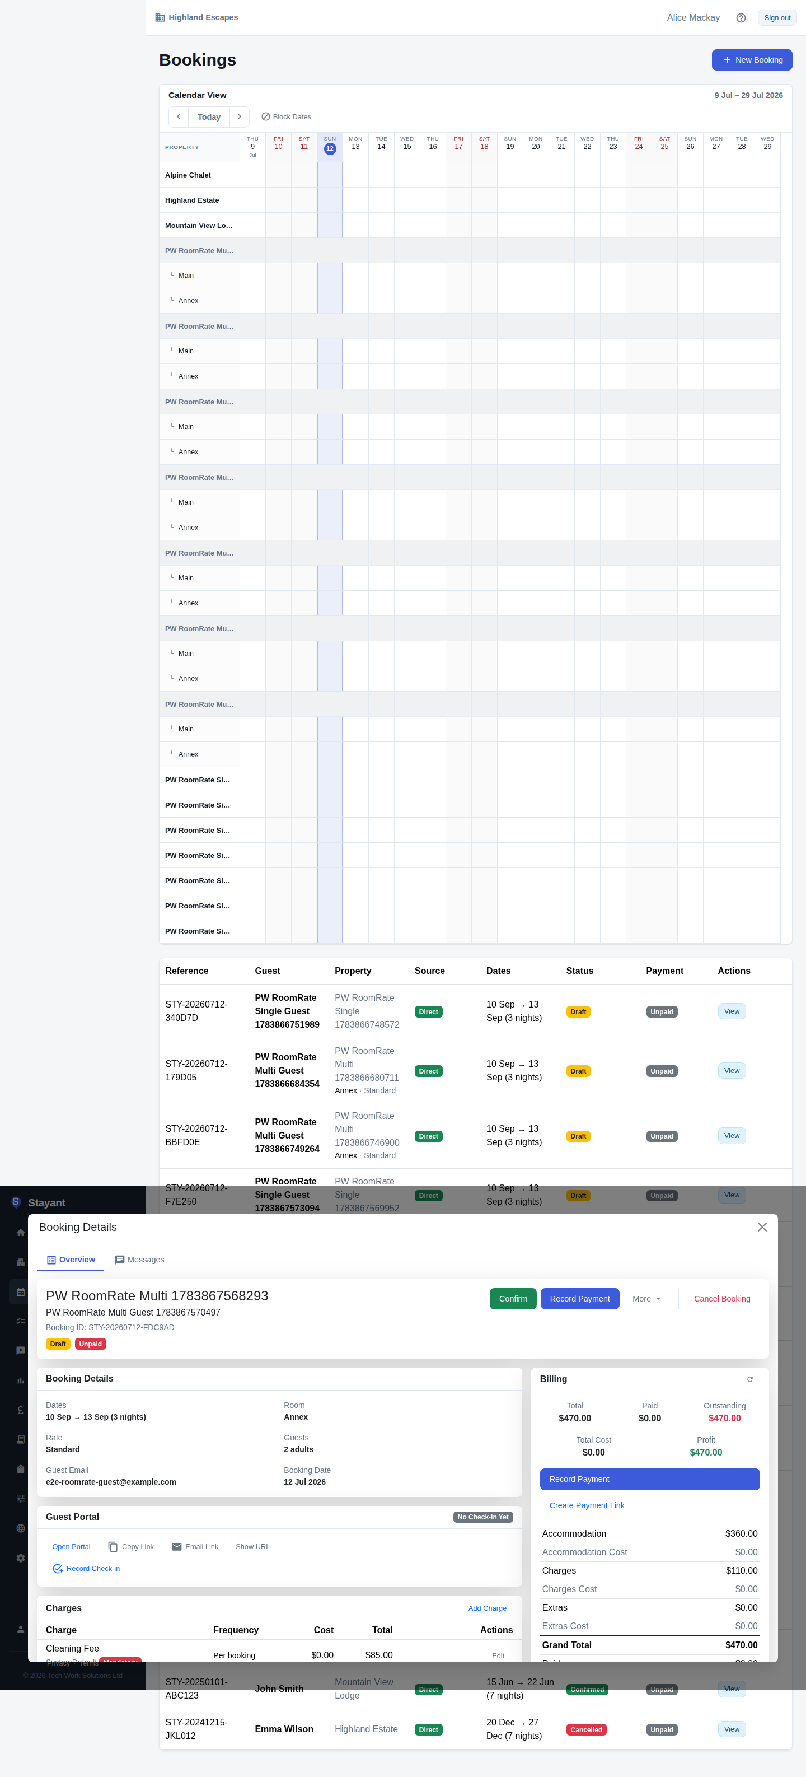Switch to the Messages tab
This screenshot has width=806, height=1777.
pyautogui.click(x=140, y=1260)
